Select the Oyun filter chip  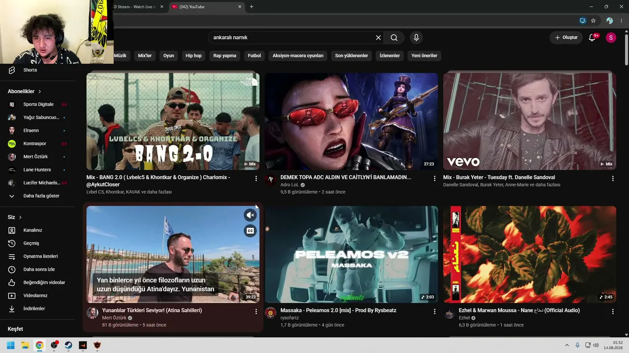pyautogui.click(x=169, y=56)
